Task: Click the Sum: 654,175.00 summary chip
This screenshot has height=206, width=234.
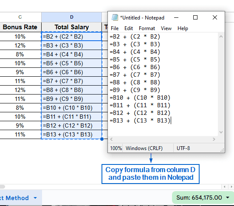Action: tap(203, 198)
